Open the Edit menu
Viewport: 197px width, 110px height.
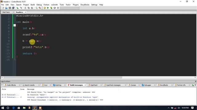point(7,5)
